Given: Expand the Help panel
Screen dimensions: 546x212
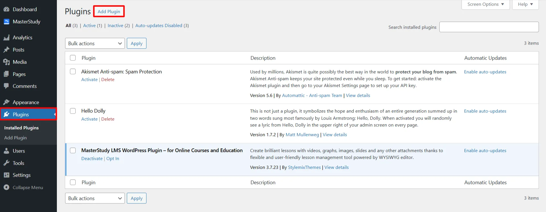Looking at the screenshot, I should (526, 5).
